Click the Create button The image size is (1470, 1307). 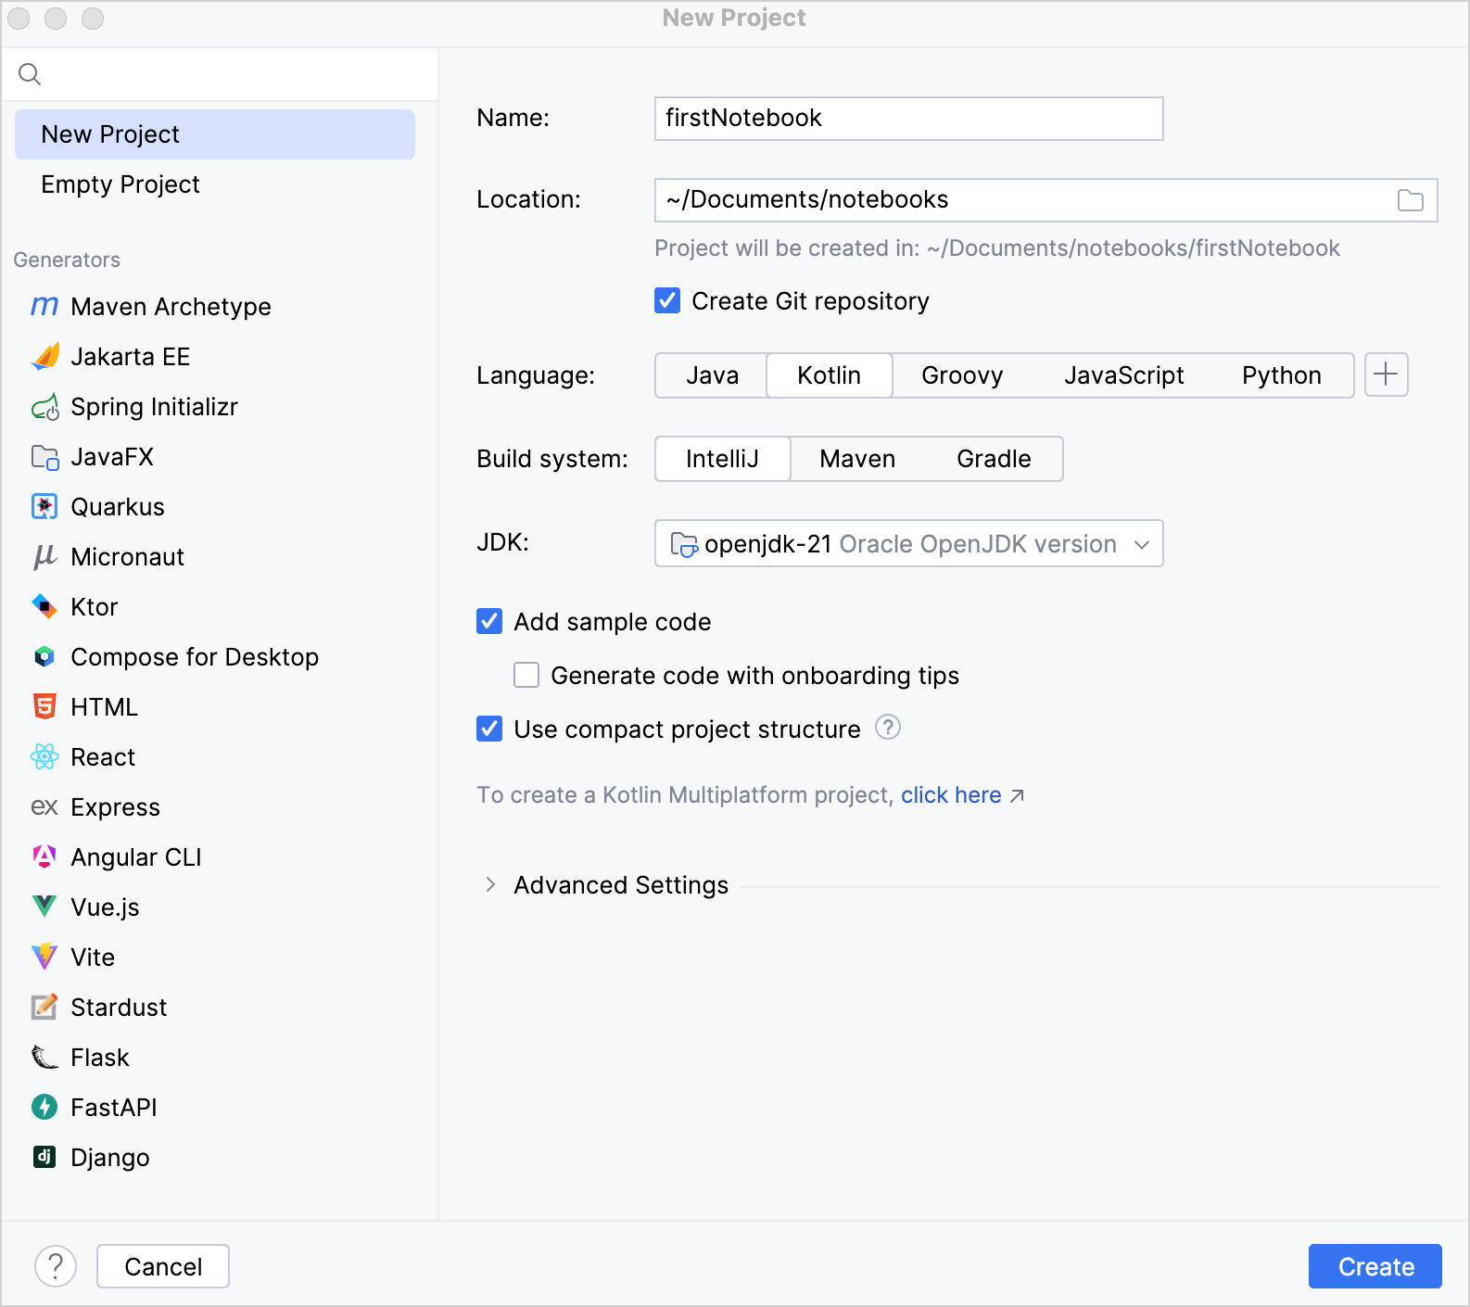1375,1266
